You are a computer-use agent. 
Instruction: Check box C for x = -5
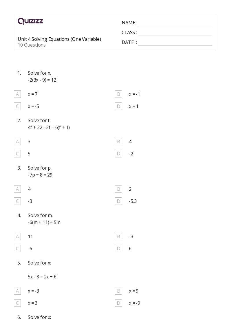17,106
